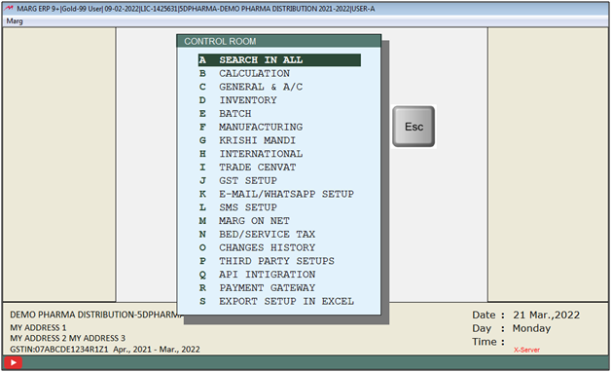
Task: Click the CONTROL ROOM title header
Action: [x=278, y=42]
